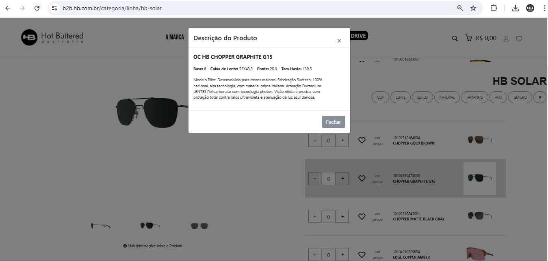This screenshot has height=261, width=548.
Task: Expand the MATERIAL filter
Action: (447, 97)
